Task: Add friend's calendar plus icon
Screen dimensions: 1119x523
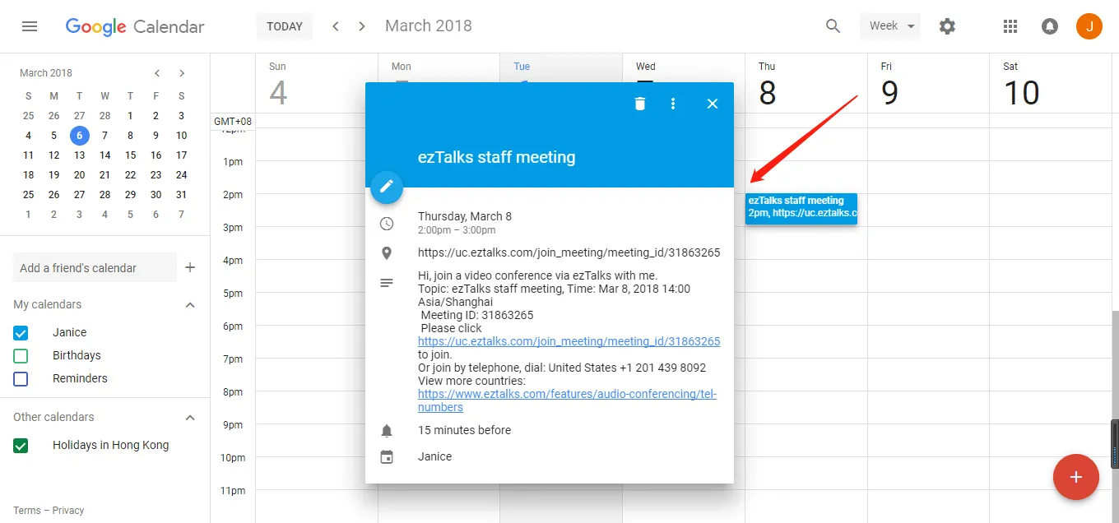Action: 190,267
